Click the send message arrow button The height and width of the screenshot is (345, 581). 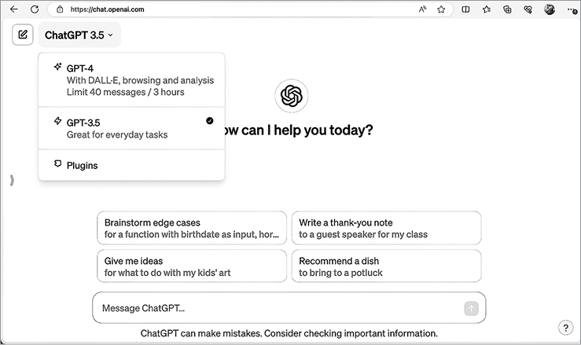[x=471, y=309]
